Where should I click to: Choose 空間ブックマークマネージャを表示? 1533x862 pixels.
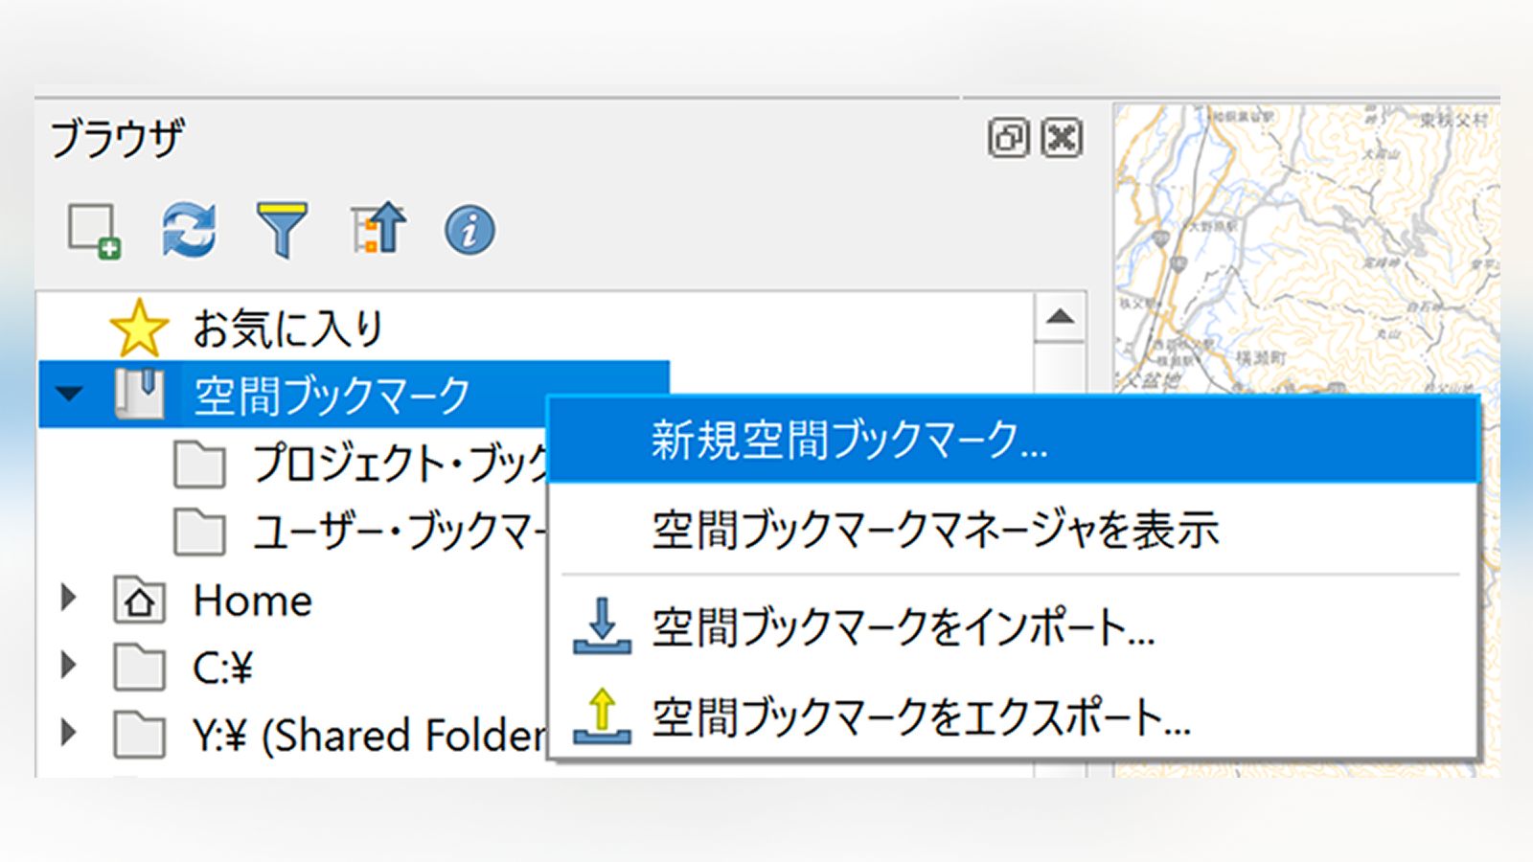click(1015, 529)
